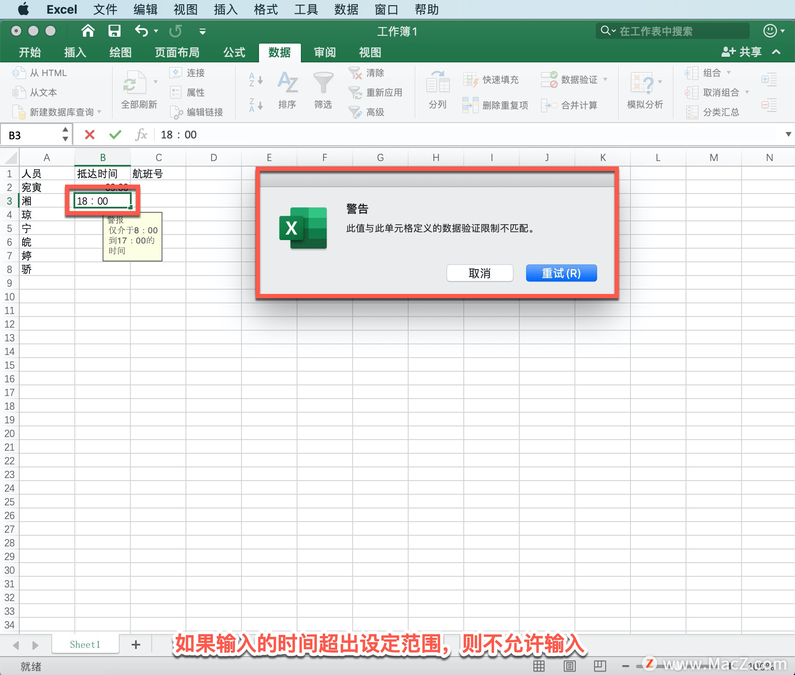Screen dimensions: 795x675
Task: Click Edit Links (编辑链接)
Action: click(197, 112)
